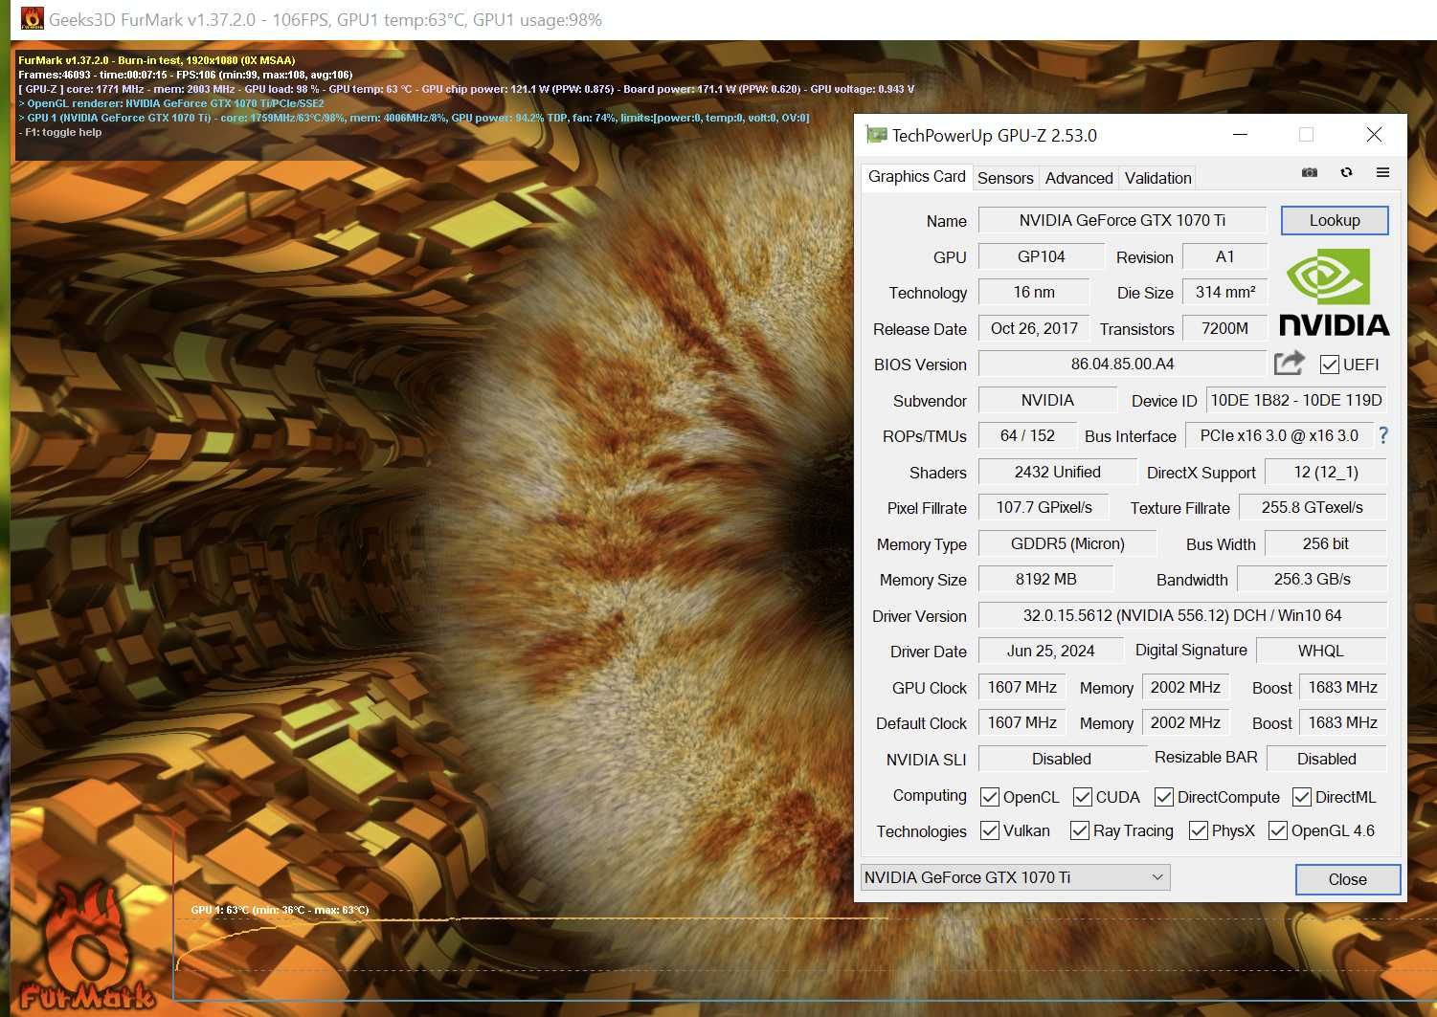The width and height of the screenshot is (1437, 1017).
Task: Click the ROPs/TMUs value 64 / 152
Action: click(x=1027, y=435)
